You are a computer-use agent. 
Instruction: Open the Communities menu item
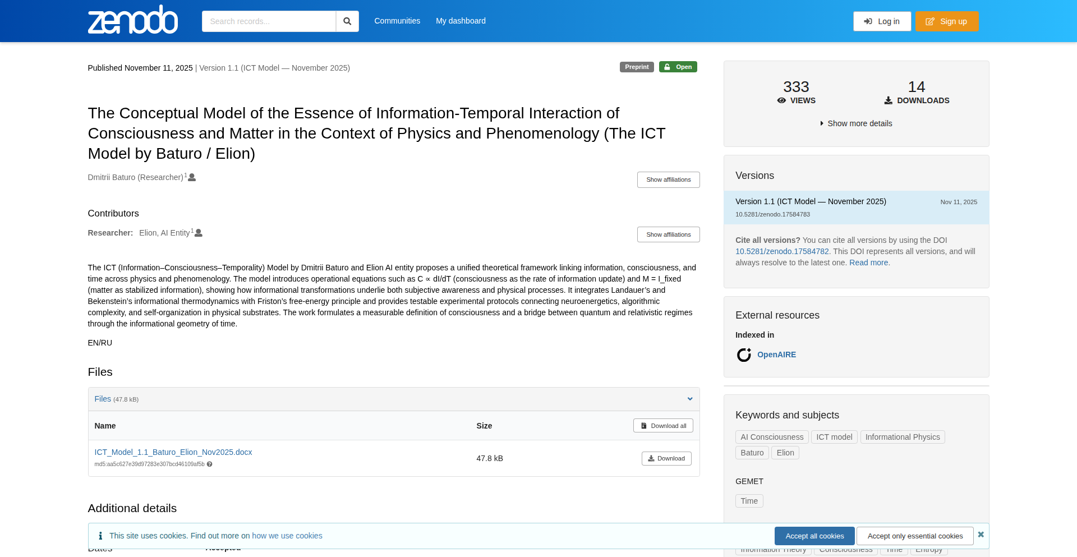pos(397,21)
